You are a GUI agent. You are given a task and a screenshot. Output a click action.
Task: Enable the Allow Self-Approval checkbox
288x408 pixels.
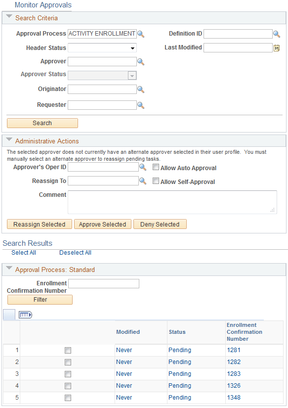(156, 181)
